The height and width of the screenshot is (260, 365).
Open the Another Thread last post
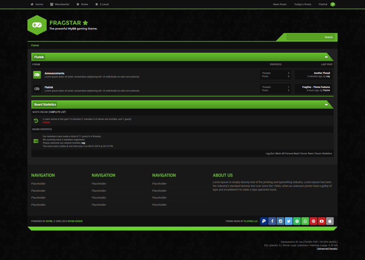(x=322, y=73)
